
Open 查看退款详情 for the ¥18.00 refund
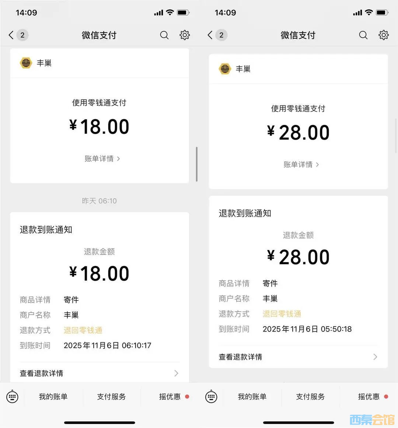click(x=99, y=373)
